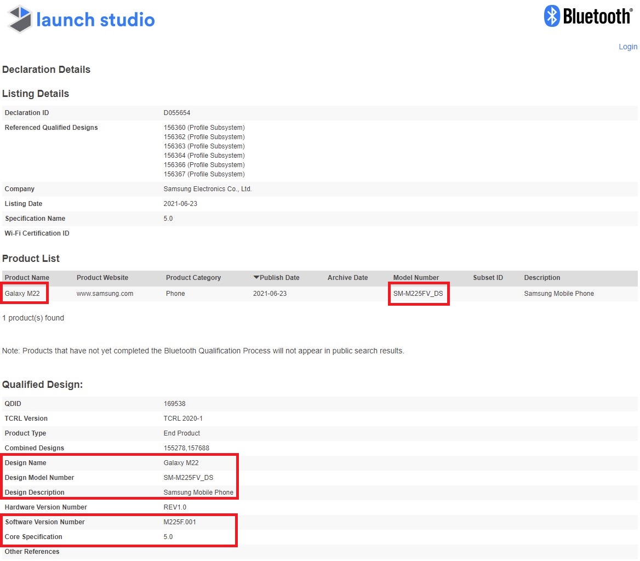This screenshot has height=561, width=640.
Task: Sort by Model Number column header
Action: 416,278
